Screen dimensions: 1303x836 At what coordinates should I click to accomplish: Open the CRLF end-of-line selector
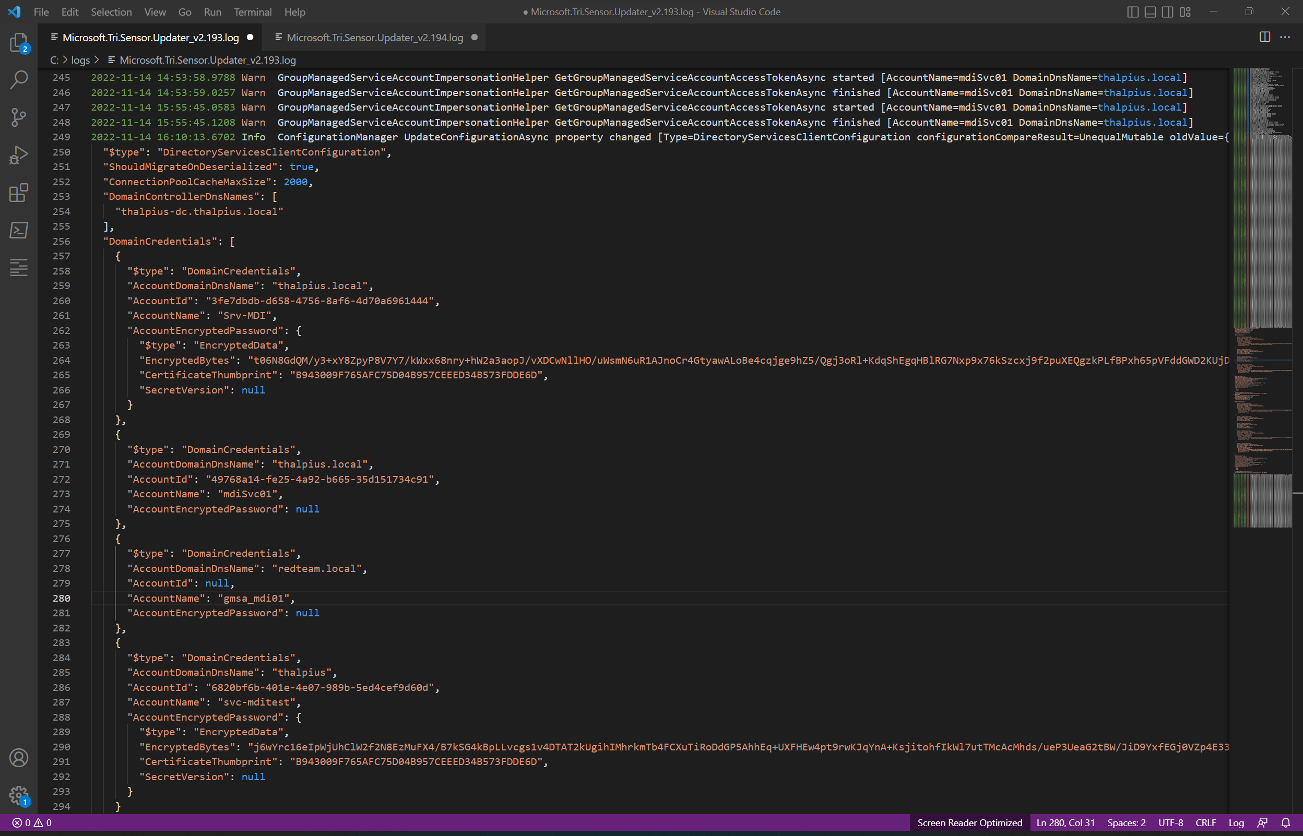point(1205,822)
